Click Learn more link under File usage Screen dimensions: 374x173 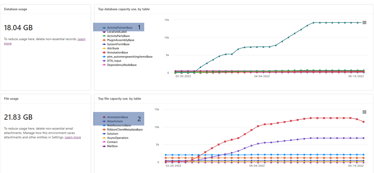pos(73,137)
